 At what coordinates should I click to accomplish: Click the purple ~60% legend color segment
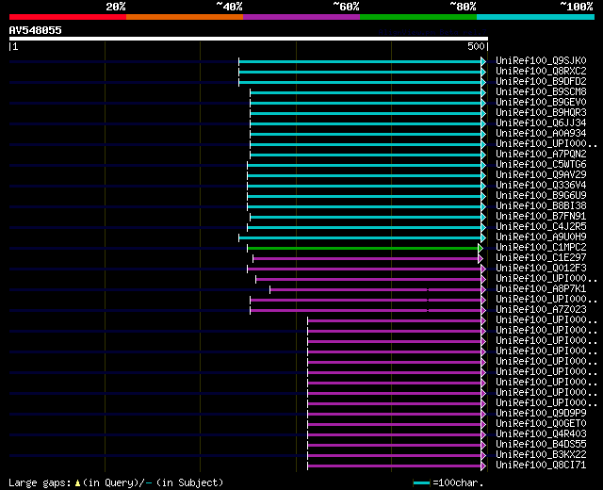(301, 17)
